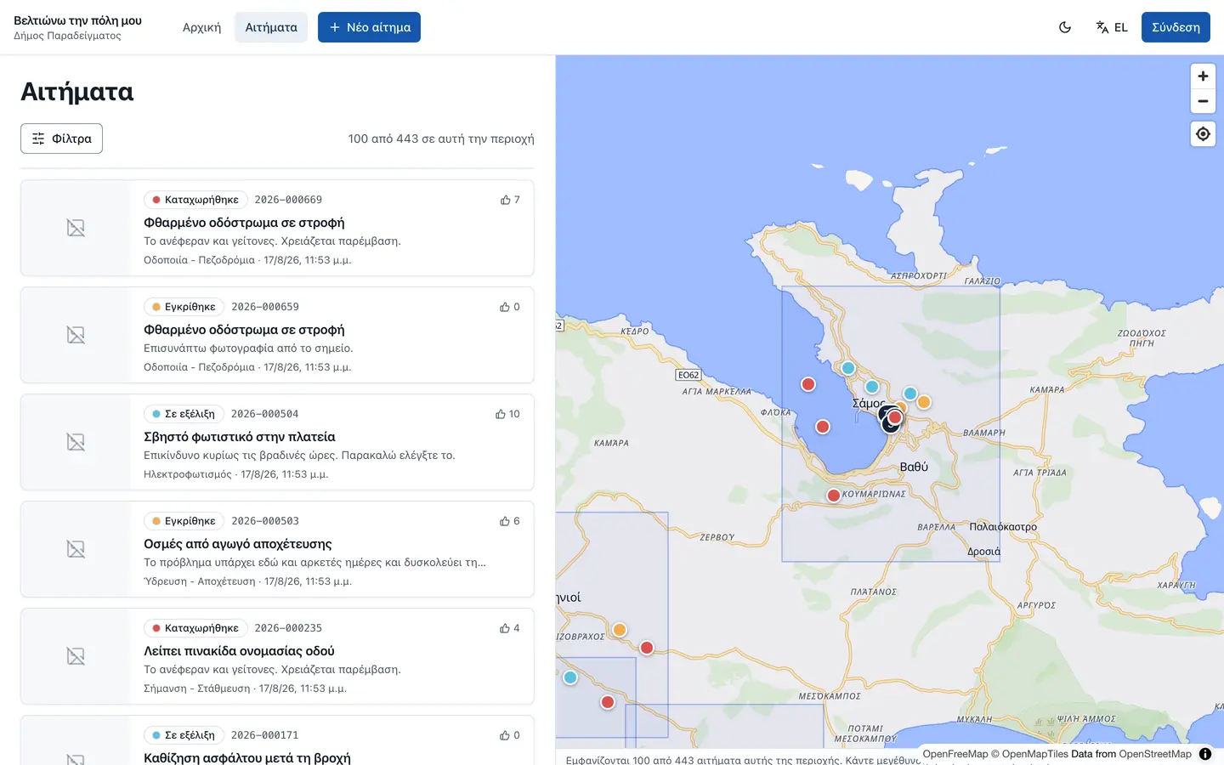The width and height of the screenshot is (1224, 765).
Task: Click the request number 2026-000504
Action: [x=265, y=414]
